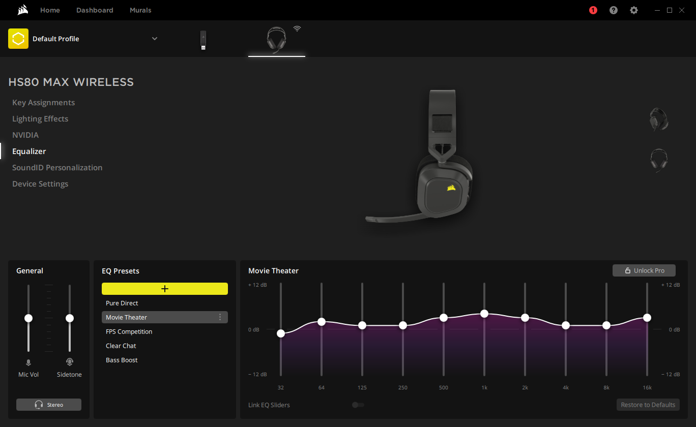Click the 8k EQ slider handle

coord(606,325)
